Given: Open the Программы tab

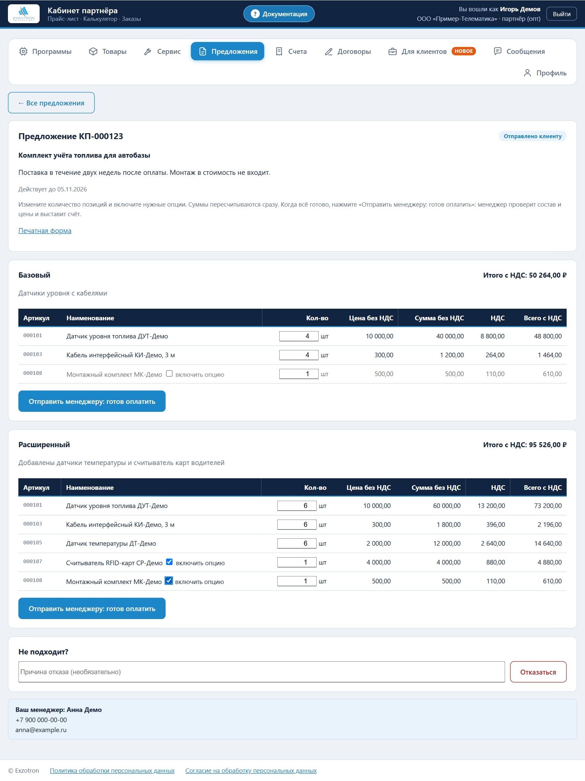Looking at the screenshot, I should [45, 51].
